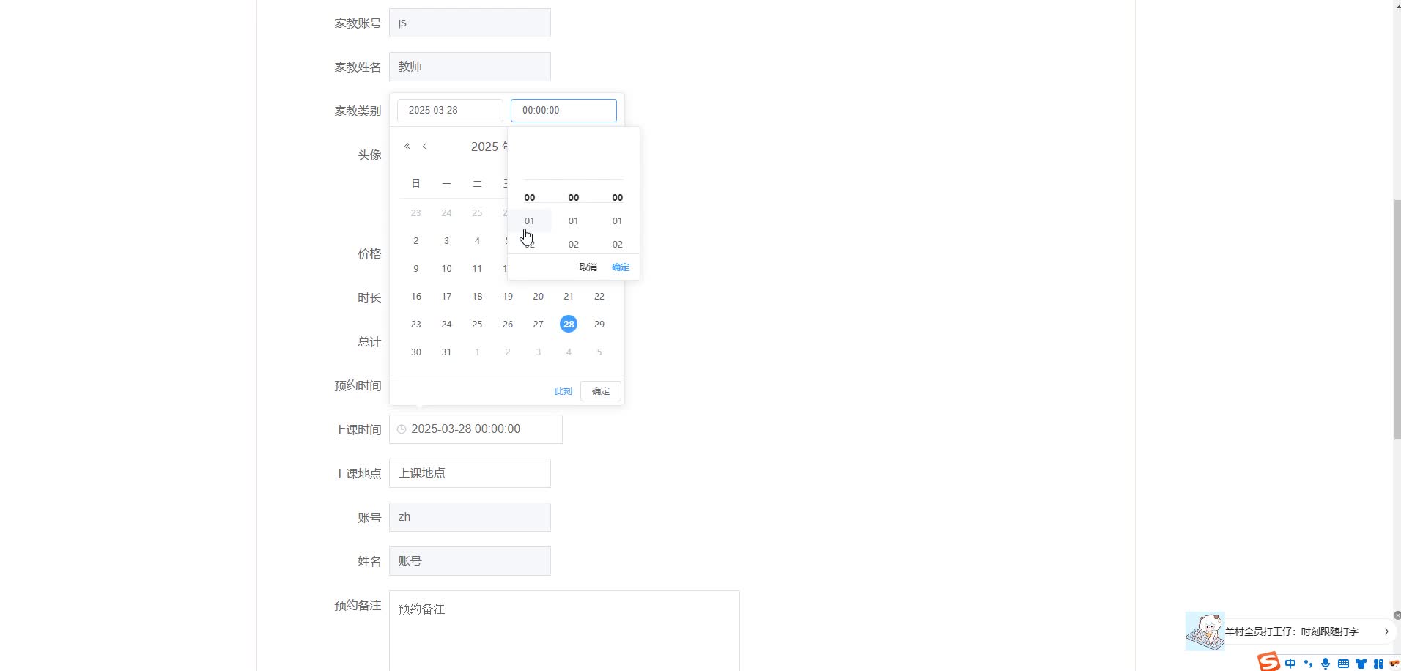Select the highlighted date 28 again
This screenshot has width=1401, height=671.
tap(569, 323)
